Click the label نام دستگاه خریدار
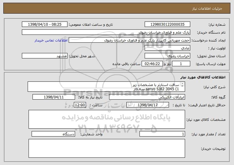Screen dimensions: 234x165 point(211,32)
